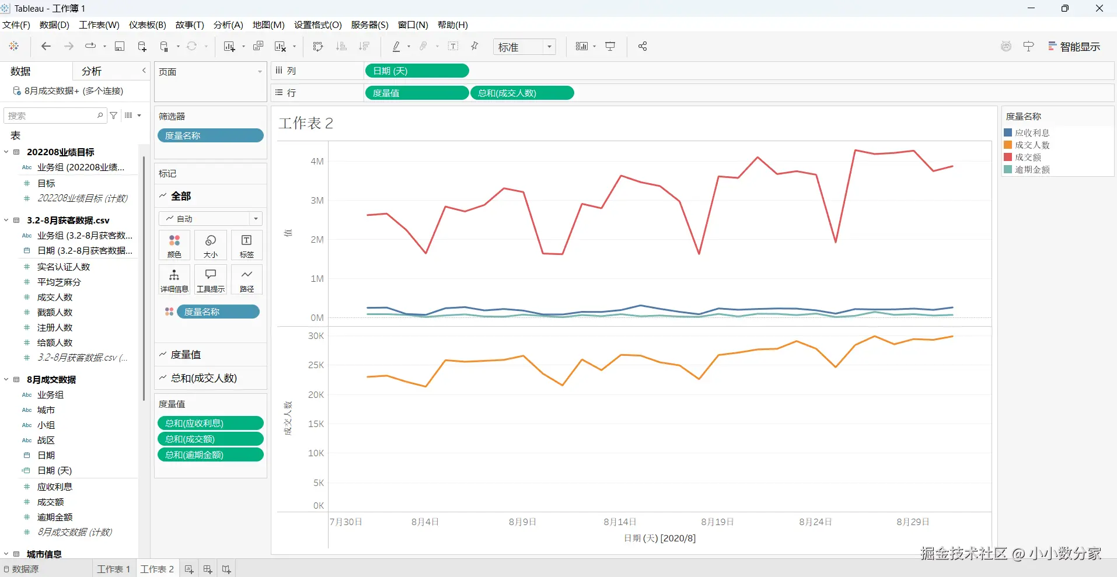Open the 页面 card dropdown arrow
Viewport: 1117px width, 577px height.
pyautogui.click(x=260, y=72)
